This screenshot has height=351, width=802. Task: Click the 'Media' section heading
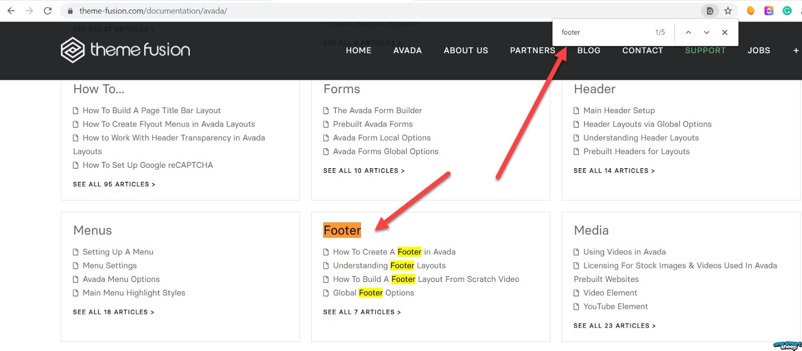click(591, 230)
